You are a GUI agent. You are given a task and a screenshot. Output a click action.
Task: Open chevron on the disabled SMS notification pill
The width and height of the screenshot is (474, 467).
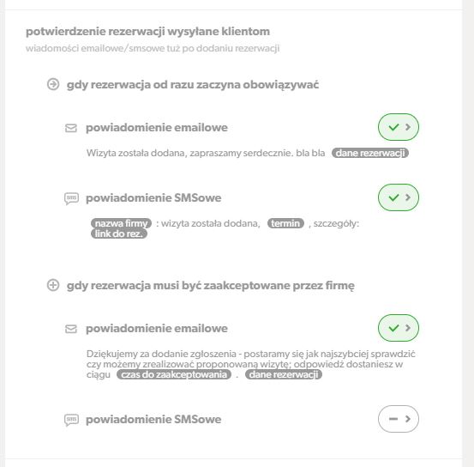tap(408, 419)
